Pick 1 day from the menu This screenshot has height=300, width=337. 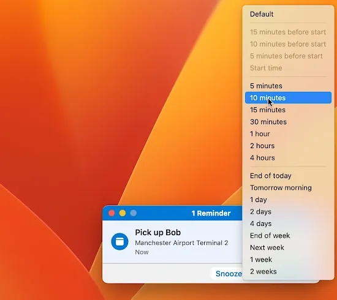[x=288, y=200]
